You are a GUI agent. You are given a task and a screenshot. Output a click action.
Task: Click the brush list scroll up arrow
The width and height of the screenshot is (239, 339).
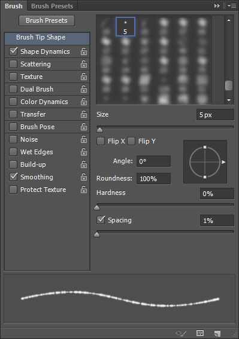229,20
